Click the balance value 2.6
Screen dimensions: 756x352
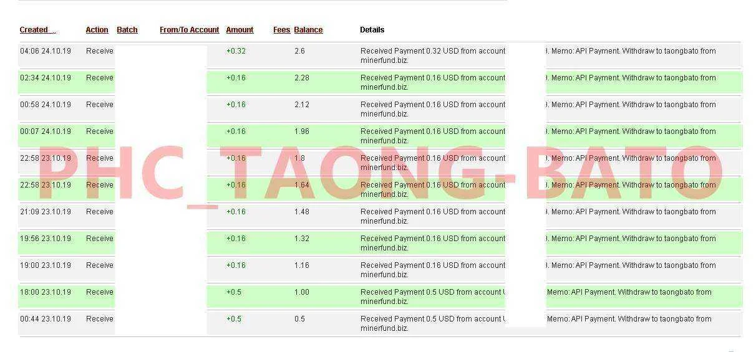(299, 51)
